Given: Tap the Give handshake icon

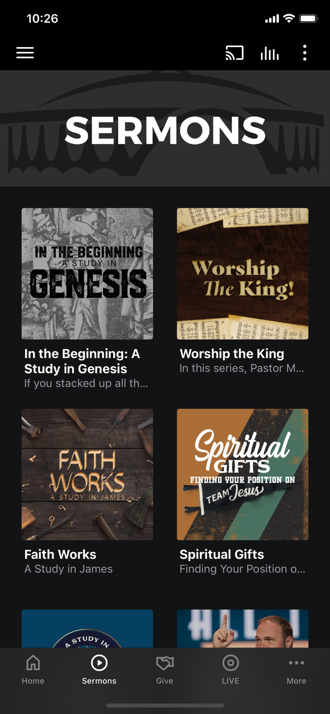Looking at the screenshot, I should (165, 663).
